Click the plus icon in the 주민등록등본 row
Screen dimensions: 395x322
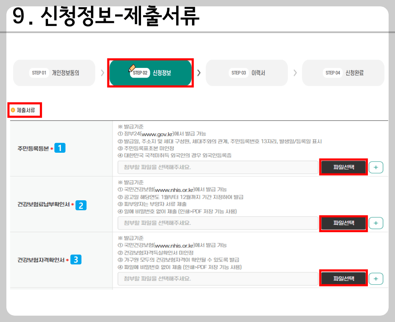point(376,167)
